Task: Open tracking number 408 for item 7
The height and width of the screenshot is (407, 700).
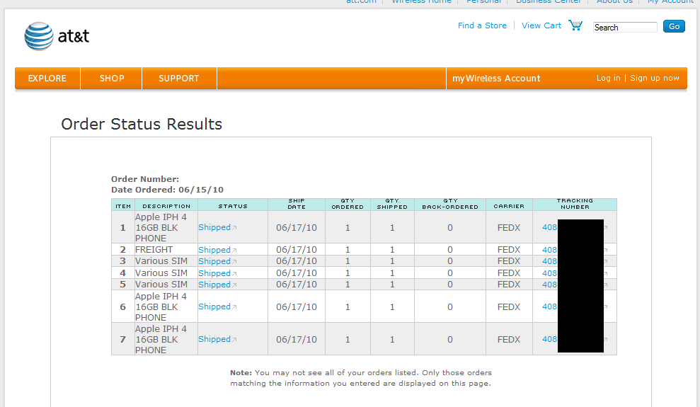Action: [549, 339]
